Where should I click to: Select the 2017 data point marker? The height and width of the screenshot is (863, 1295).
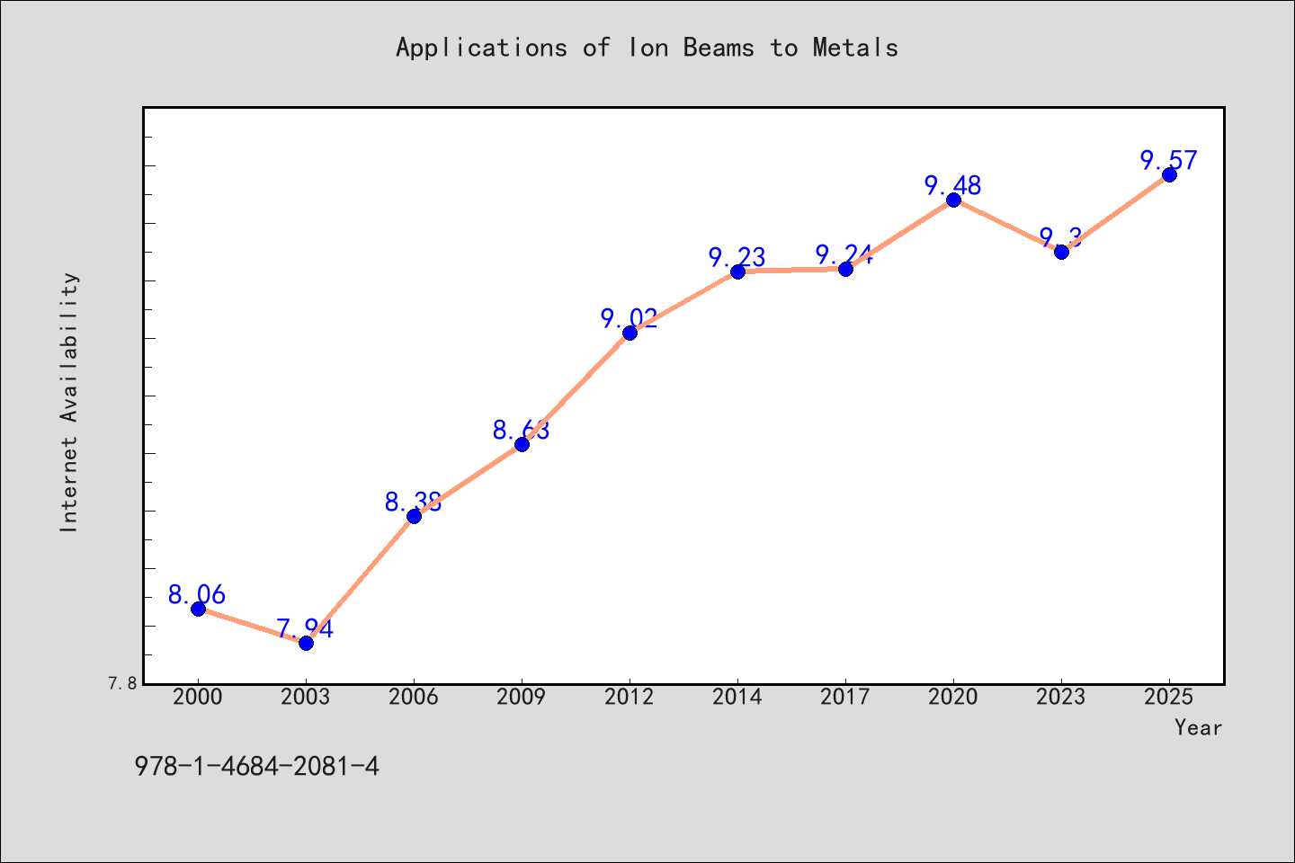(845, 269)
